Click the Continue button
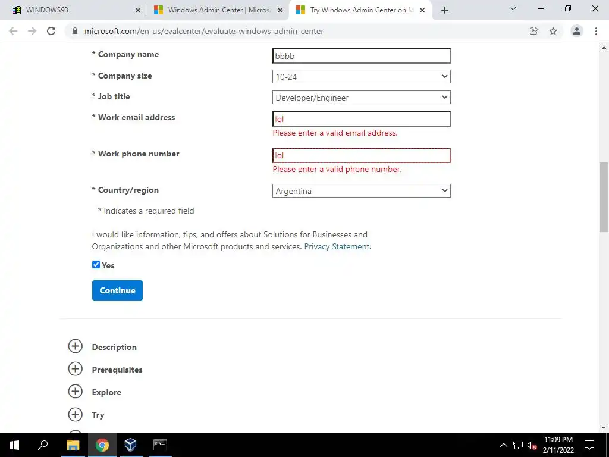The image size is (609, 457). point(117,290)
